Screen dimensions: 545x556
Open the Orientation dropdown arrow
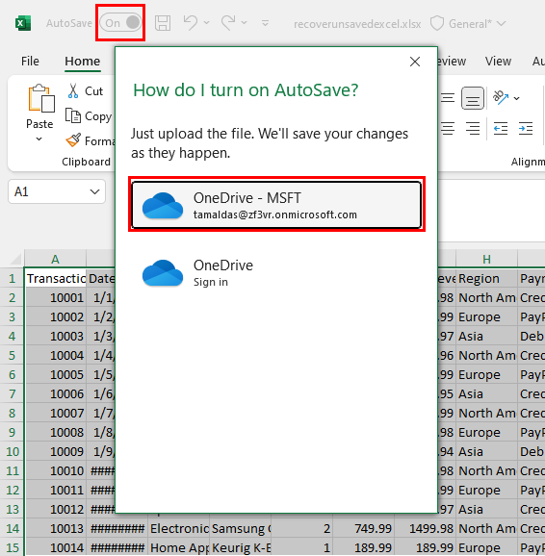pyautogui.click(x=517, y=98)
